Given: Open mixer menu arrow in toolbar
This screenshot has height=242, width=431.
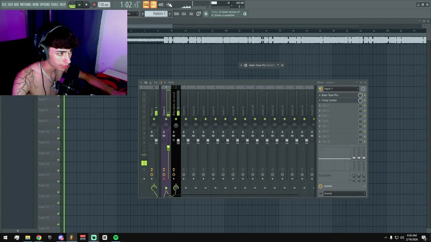Looking at the screenshot, I should tap(141, 82).
